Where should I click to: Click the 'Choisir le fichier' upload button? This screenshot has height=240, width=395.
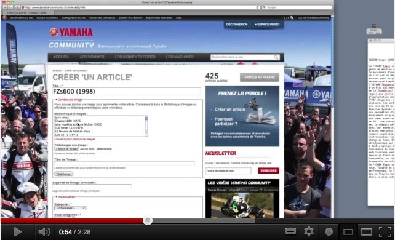tap(67, 149)
